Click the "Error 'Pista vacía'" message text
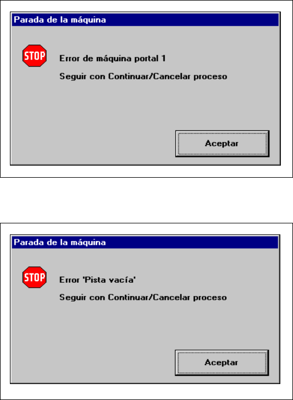Image resolution: width=293 pixels, height=400 pixels. click(97, 280)
